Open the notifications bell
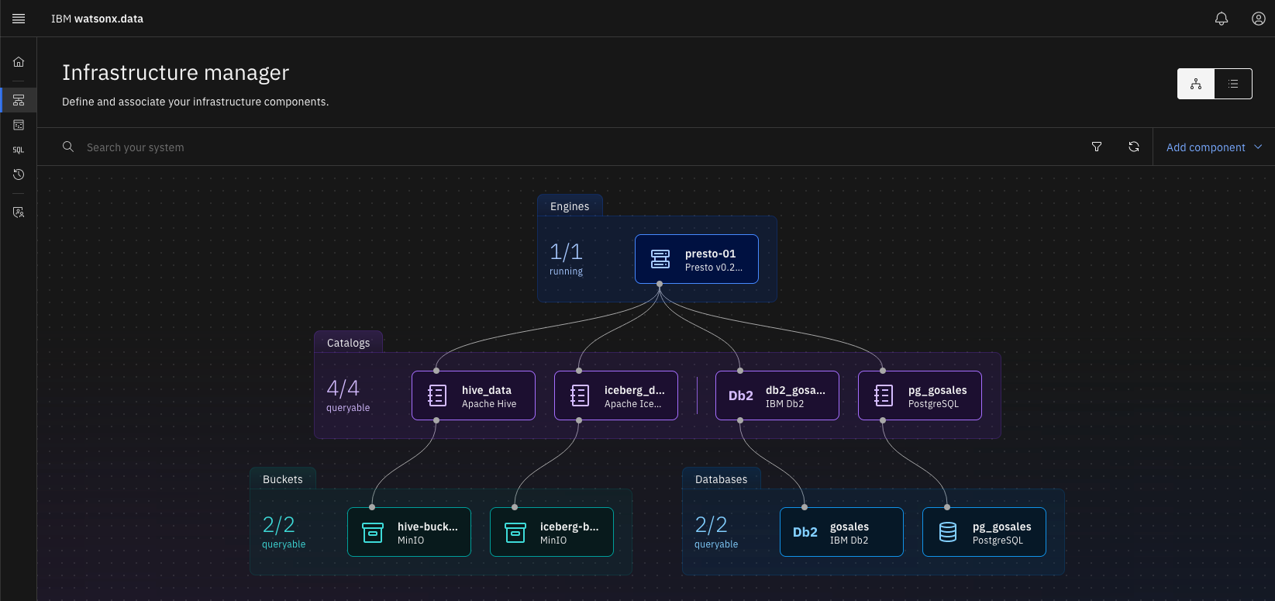Image resolution: width=1275 pixels, height=601 pixels. point(1222,19)
